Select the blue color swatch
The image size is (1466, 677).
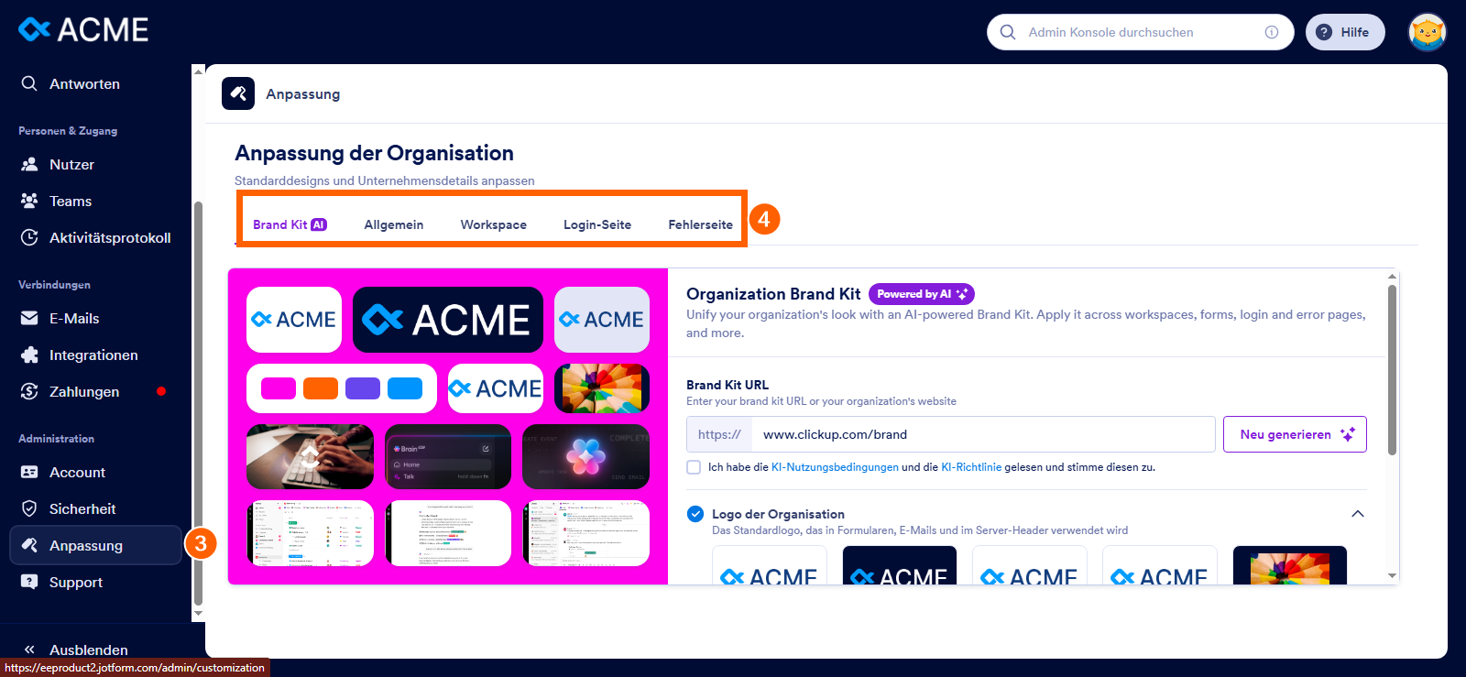point(405,388)
